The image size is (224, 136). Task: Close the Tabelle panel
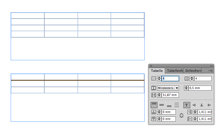click(151, 66)
